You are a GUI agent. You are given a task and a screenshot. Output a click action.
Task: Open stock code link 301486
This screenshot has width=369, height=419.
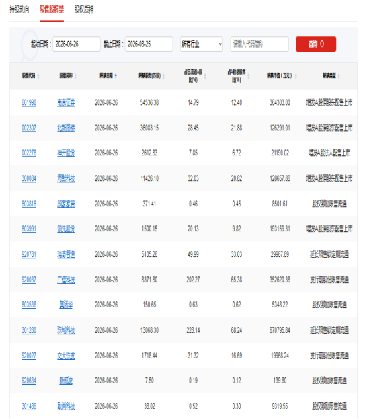(x=29, y=406)
